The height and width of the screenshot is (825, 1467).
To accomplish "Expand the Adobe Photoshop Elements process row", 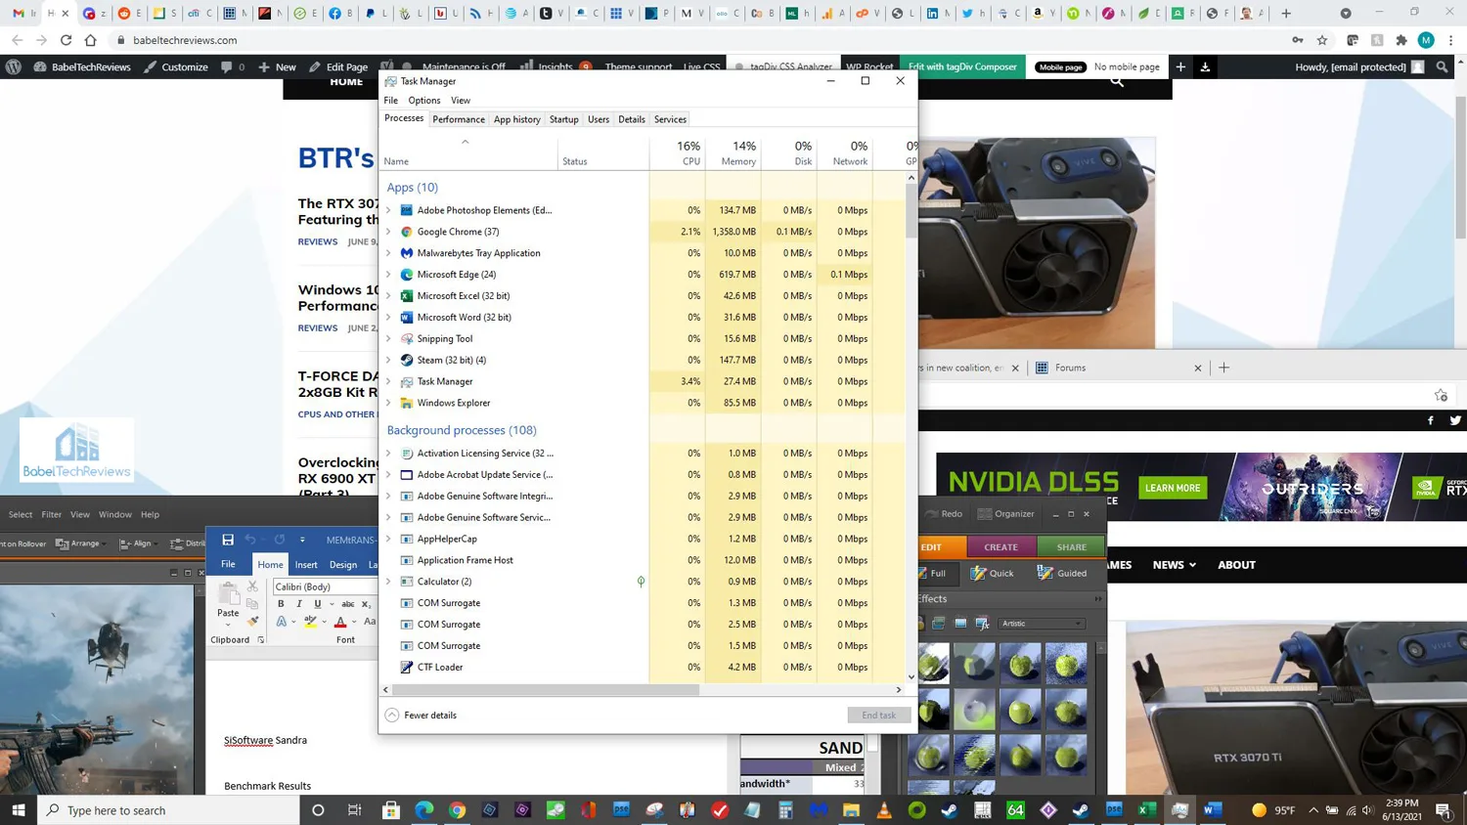I will tap(388, 210).
